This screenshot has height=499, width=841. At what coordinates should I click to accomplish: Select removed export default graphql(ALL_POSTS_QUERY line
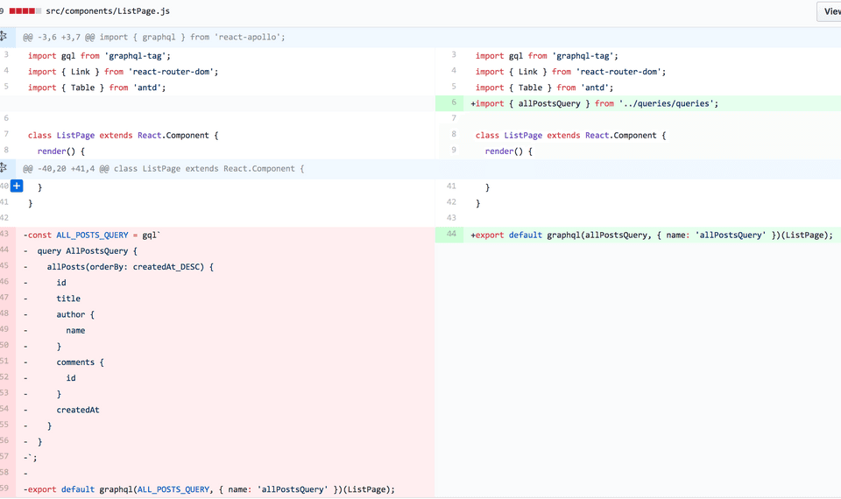tap(209, 489)
